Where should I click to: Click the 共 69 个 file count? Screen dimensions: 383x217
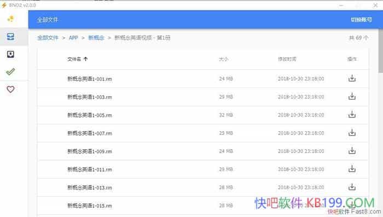tap(358, 38)
